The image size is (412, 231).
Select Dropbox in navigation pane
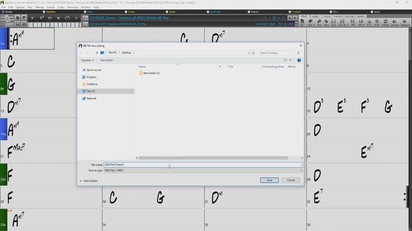(91, 77)
